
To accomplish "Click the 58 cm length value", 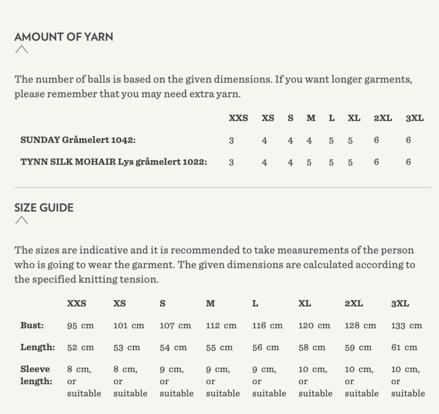I will tap(312, 347).
